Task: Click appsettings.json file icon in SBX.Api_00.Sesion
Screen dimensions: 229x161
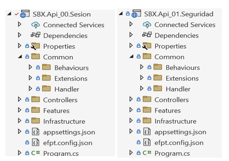Action: pyautogui.click(x=35, y=132)
